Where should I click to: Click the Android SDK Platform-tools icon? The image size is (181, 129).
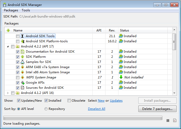[x=23, y=41]
